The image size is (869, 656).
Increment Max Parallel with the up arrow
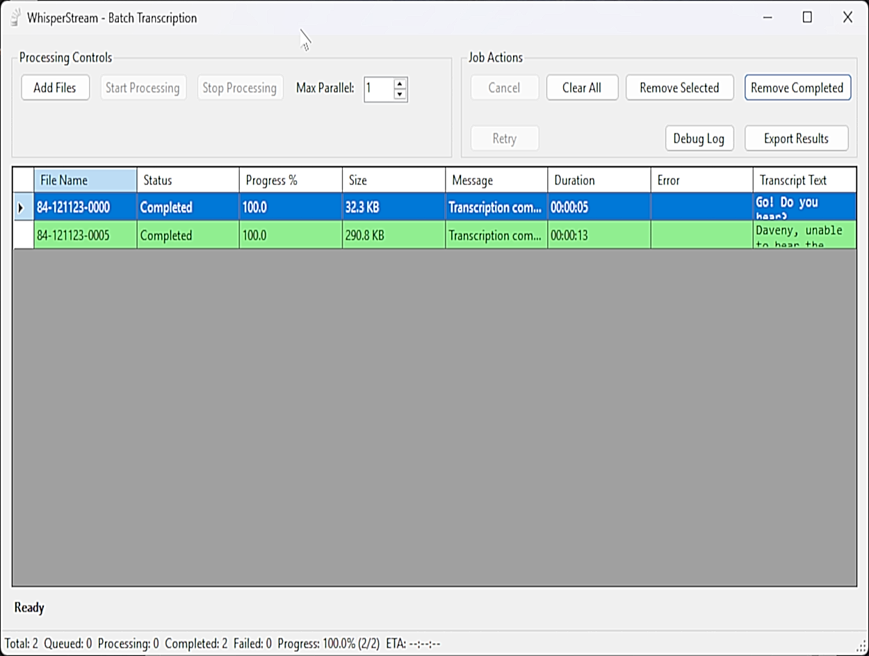[x=400, y=83]
